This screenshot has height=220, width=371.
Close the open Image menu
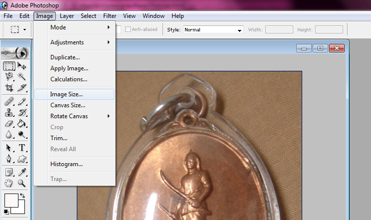point(44,16)
